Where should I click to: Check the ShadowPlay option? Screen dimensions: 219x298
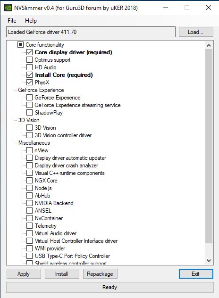click(29, 113)
